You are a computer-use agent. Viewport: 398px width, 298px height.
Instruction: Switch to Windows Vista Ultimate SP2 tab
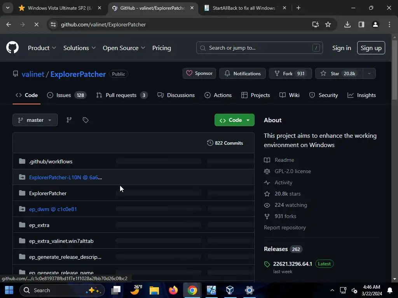coord(60,8)
